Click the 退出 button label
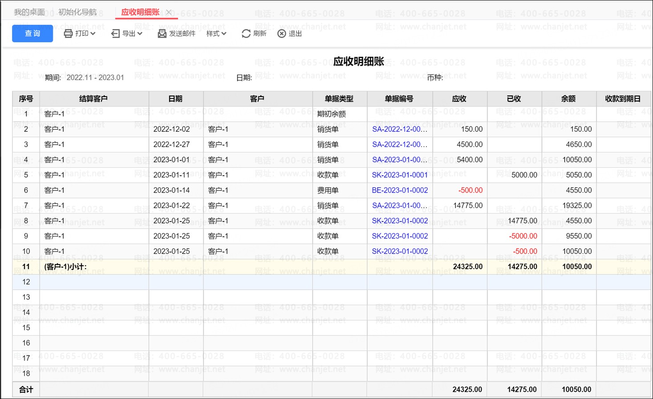Image resolution: width=653 pixels, height=399 pixels. pos(295,33)
